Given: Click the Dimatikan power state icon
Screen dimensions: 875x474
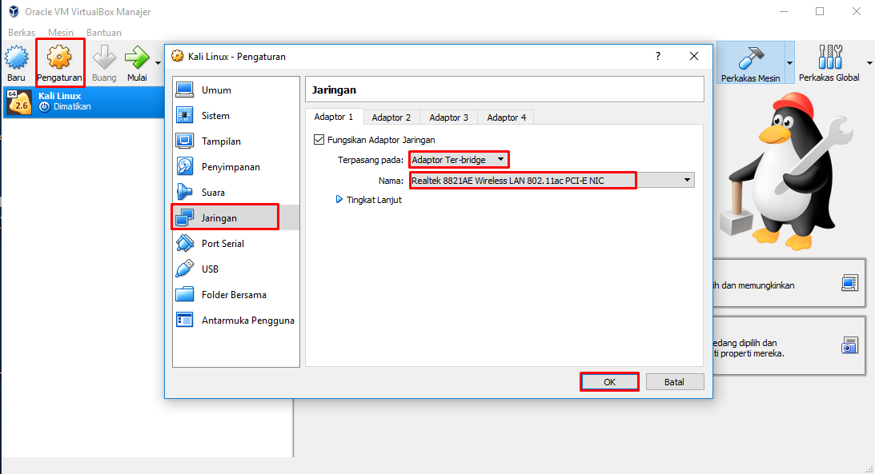Looking at the screenshot, I should click(x=45, y=106).
